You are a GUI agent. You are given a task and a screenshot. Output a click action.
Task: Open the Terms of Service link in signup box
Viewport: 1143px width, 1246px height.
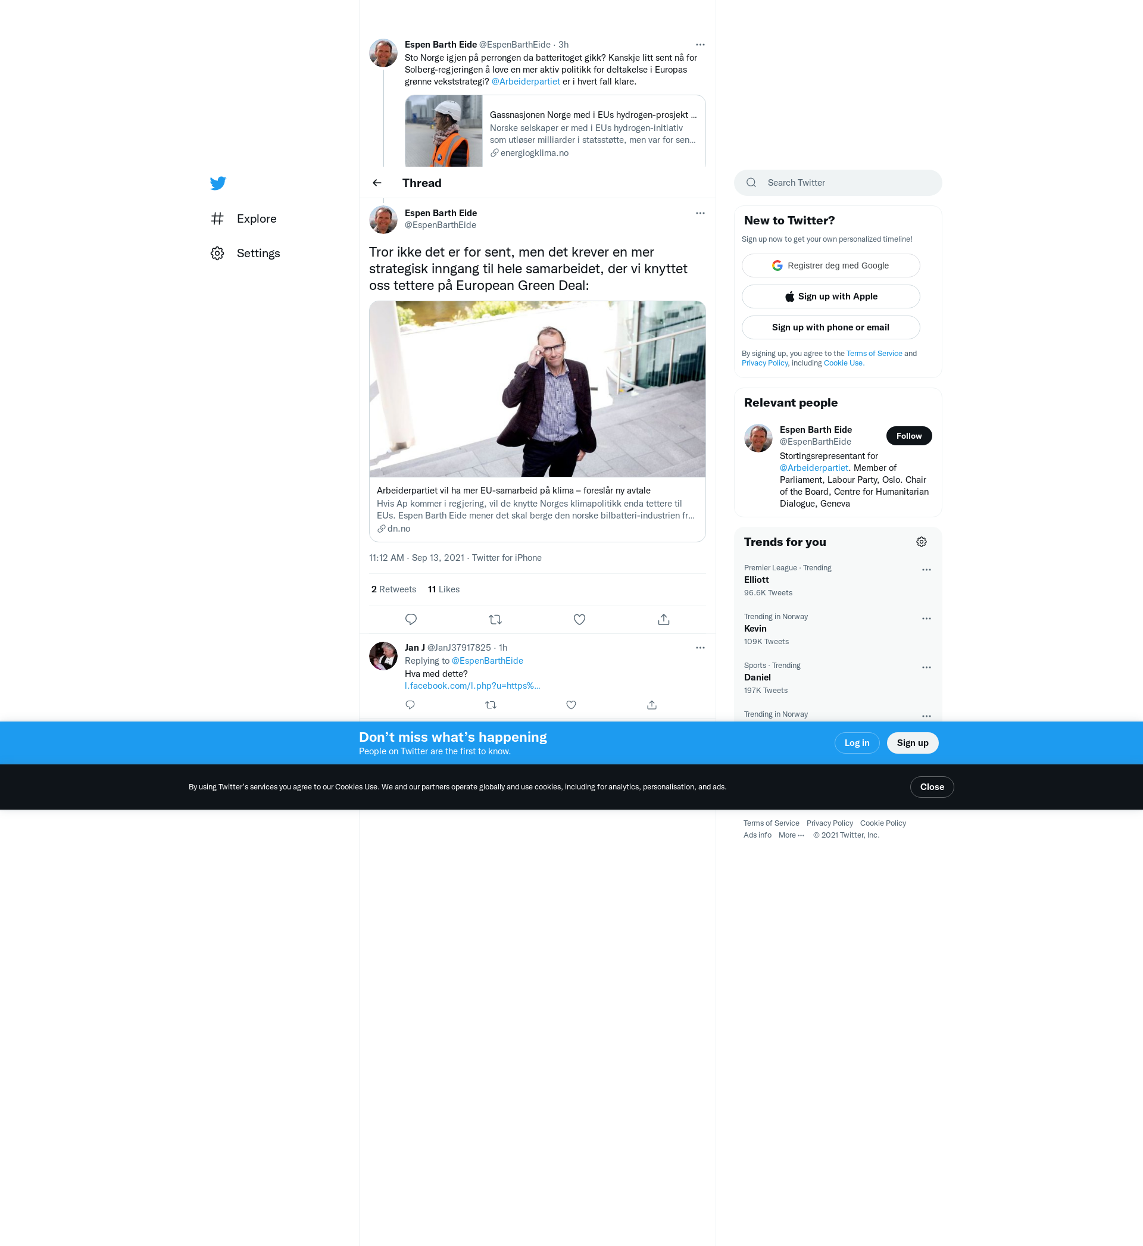pos(874,354)
